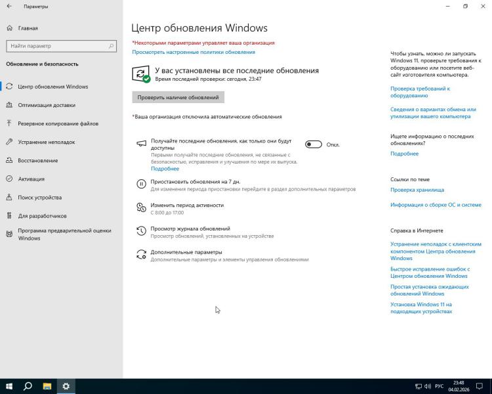
Task: Open Для разработчиков sidebar item
Action: (x=42, y=215)
